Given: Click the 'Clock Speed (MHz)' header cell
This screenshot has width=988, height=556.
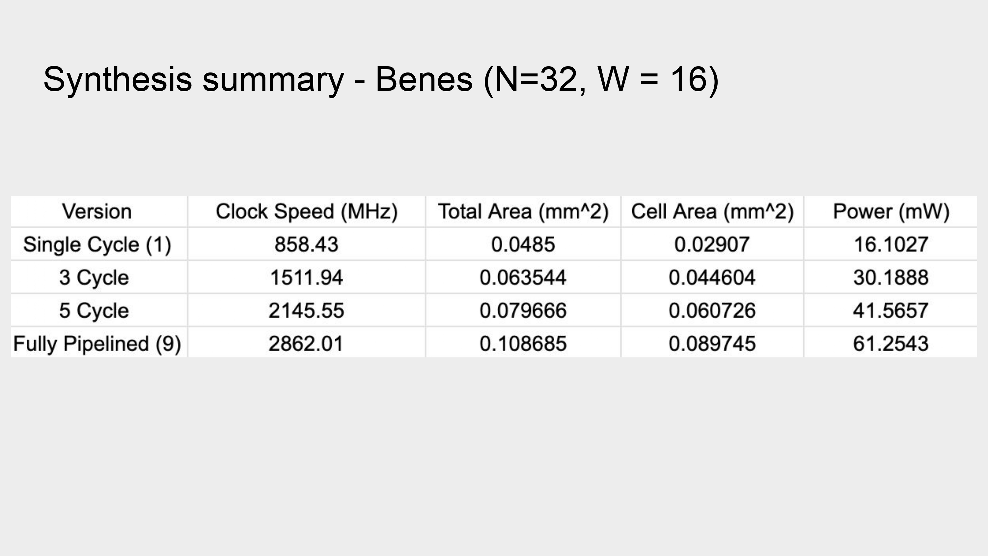Looking at the screenshot, I should pyautogui.click(x=307, y=211).
